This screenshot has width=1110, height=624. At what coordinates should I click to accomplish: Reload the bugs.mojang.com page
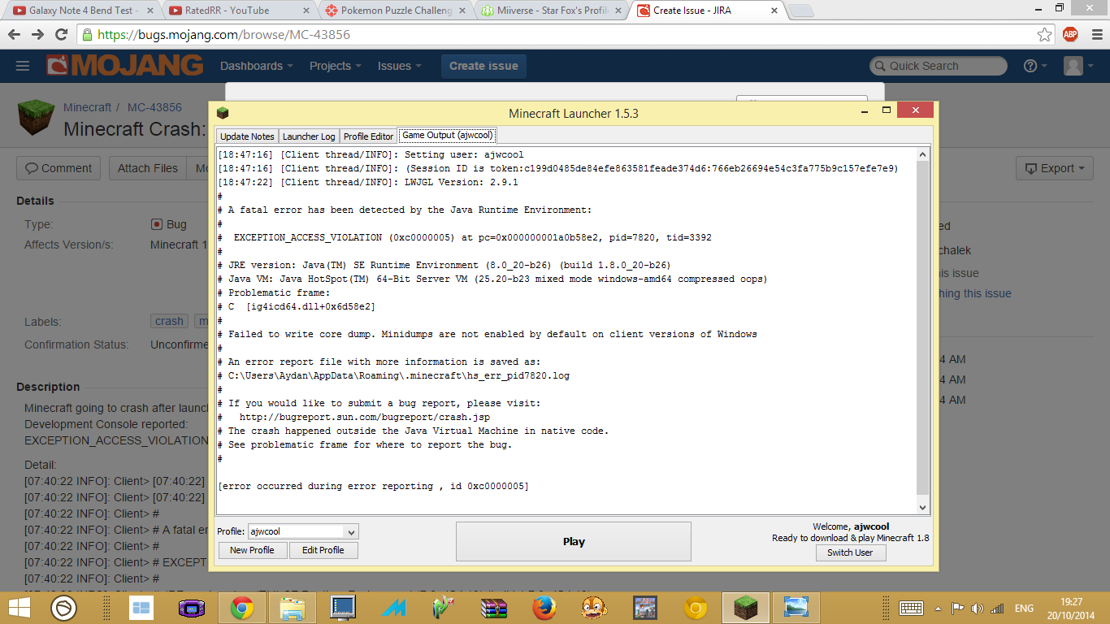[x=61, y=35]
